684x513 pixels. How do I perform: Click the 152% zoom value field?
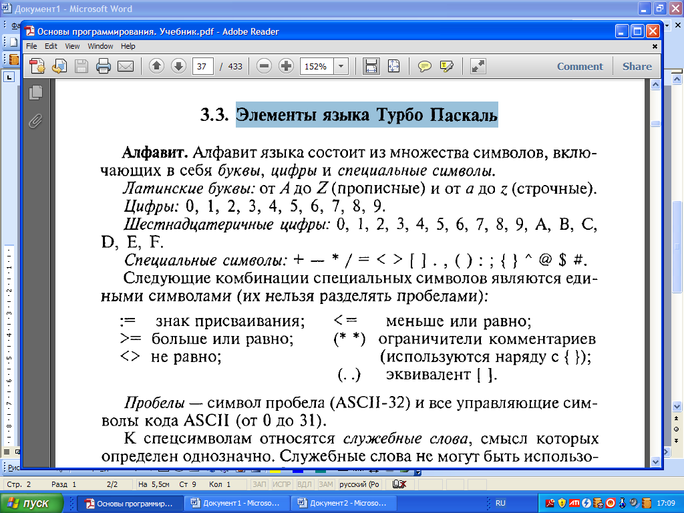coord(317,66)
